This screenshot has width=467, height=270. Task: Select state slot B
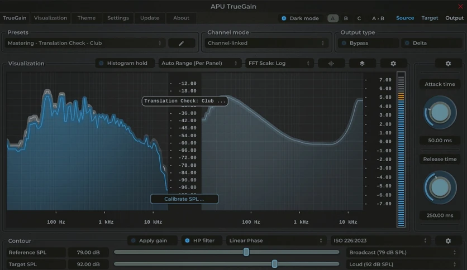tap(346, 18)
